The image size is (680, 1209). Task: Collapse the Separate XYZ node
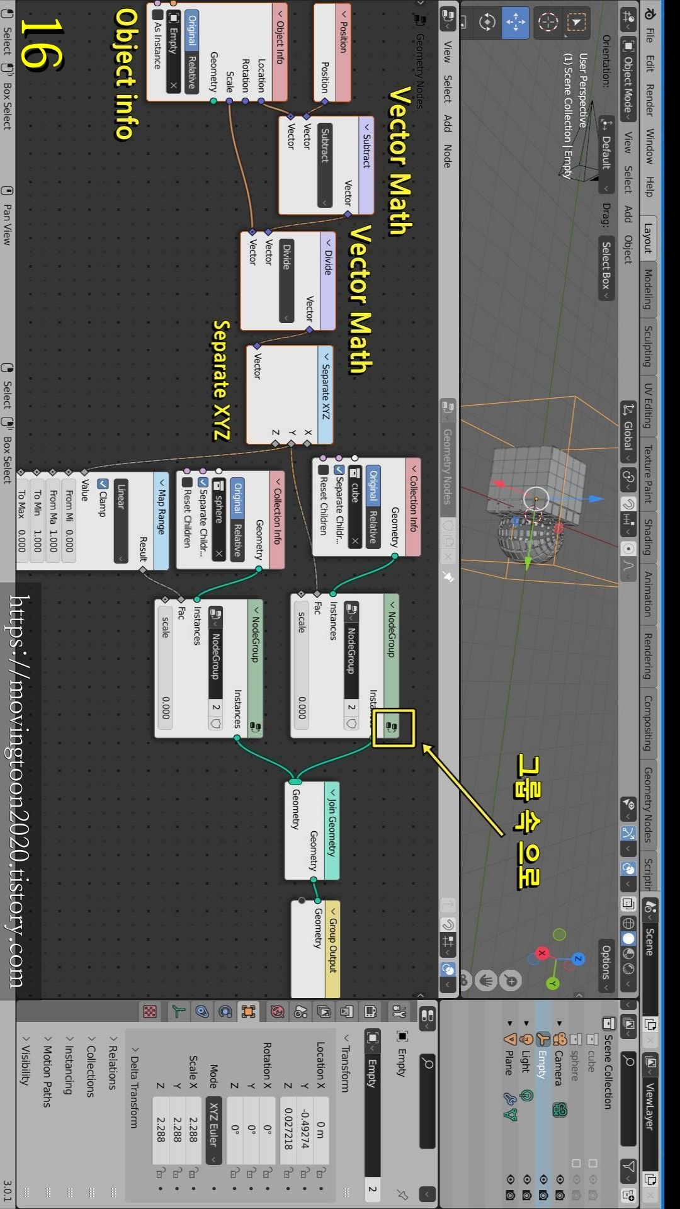pyautogui.click(x=326, y=357)
